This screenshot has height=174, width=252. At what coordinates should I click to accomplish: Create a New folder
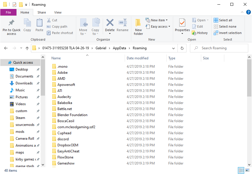coord(138,27)
